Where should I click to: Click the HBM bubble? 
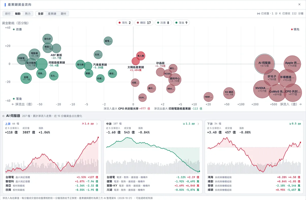pyautogui.click(x=209, y=97)
